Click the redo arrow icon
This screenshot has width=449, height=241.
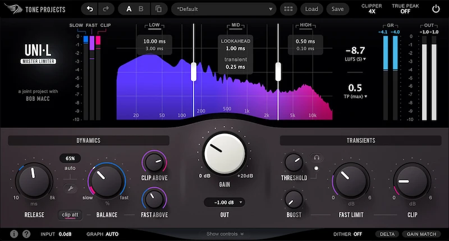(x=106, y=9)
